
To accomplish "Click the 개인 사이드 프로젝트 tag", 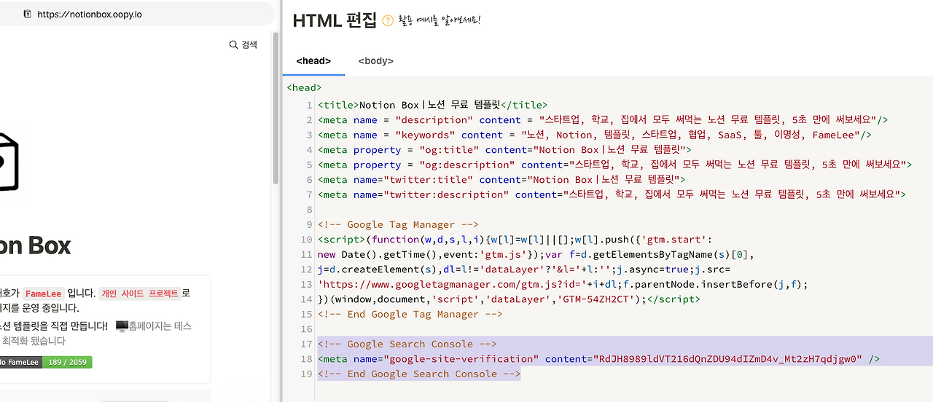I will click(x=138, y=293).
